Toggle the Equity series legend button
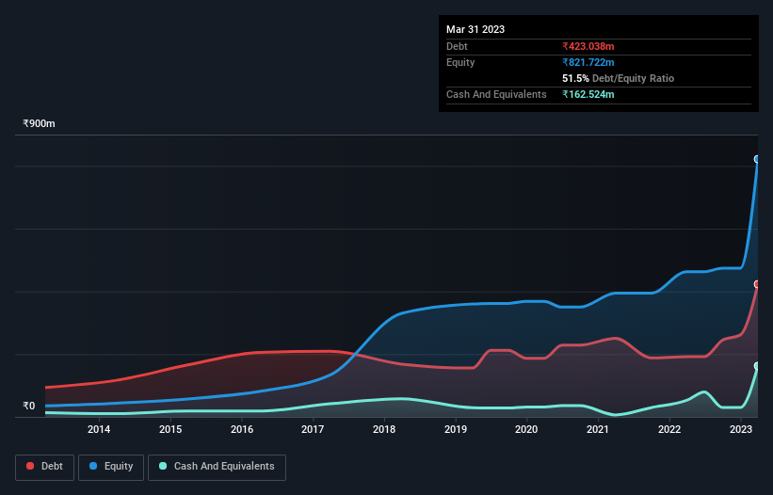 click(111, 467)
